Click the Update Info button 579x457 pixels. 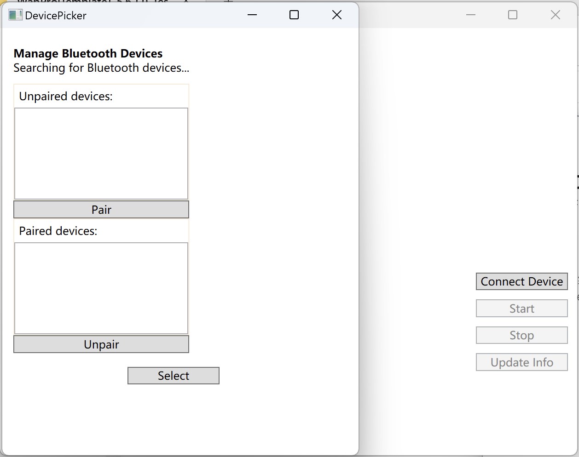click(521, 362)
